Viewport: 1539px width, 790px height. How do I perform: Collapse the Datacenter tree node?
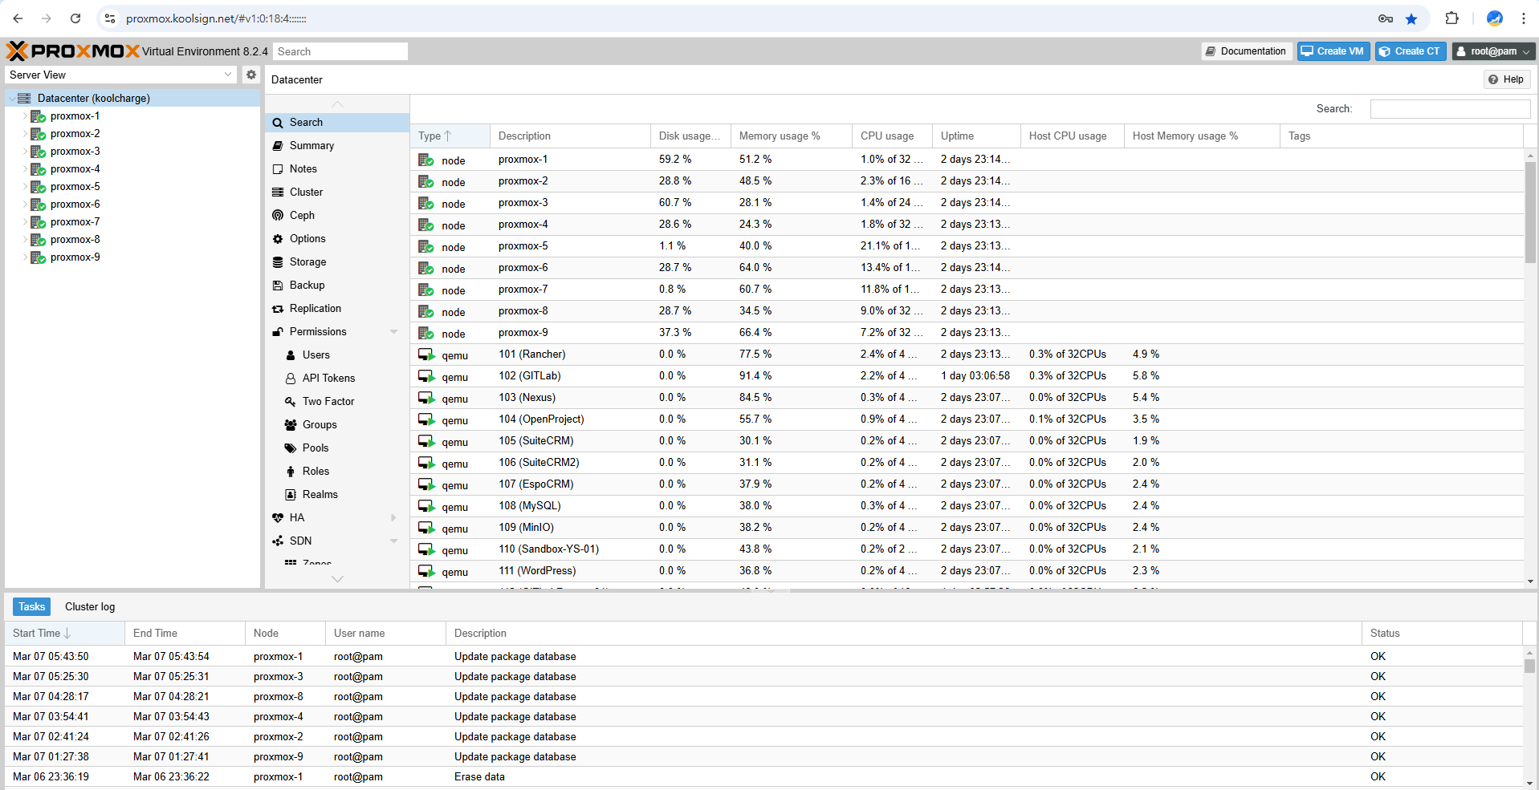(11, 99)
